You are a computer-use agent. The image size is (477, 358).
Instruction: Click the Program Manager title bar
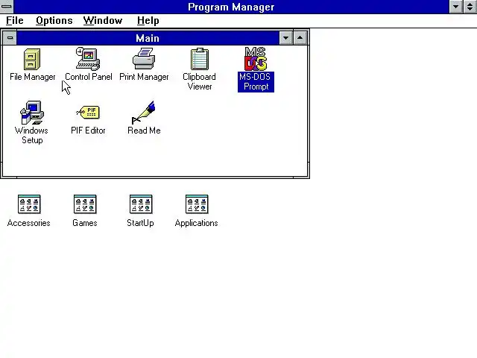point(231,7)
